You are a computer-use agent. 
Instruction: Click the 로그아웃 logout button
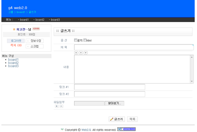click(x=16, y=41)
